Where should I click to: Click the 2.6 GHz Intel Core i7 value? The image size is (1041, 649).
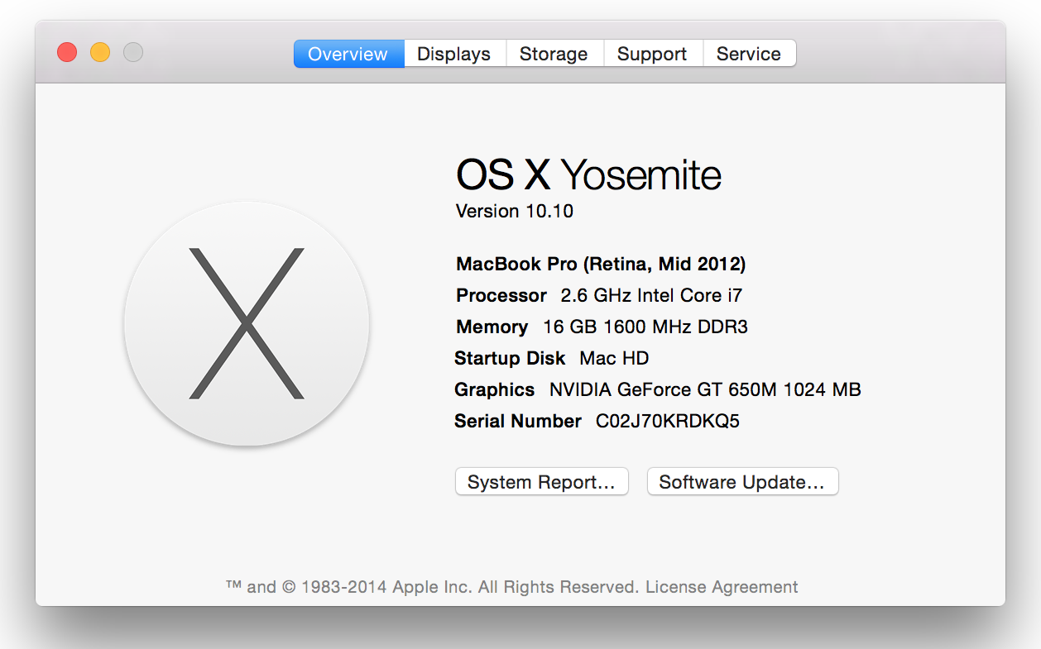651,295
